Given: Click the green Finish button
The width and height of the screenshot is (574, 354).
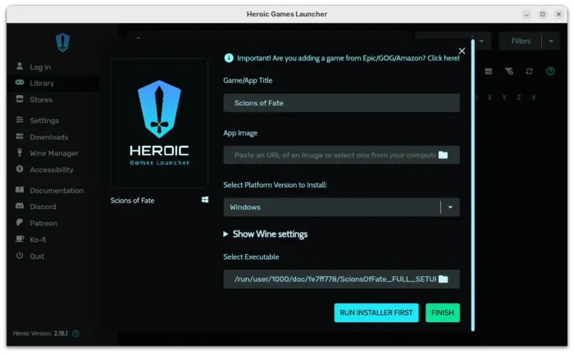Looking at the screenshot, I should pyautogui.click(x=442, y=313).
